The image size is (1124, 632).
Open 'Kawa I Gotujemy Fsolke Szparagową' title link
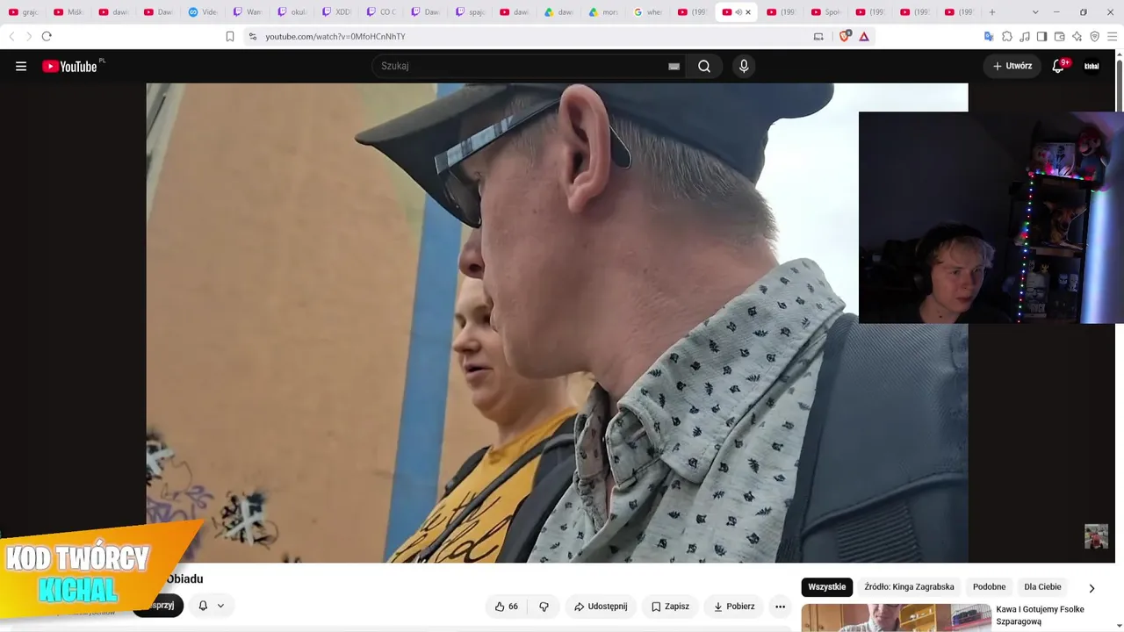pyautogui.click(x=1040, y=615)
